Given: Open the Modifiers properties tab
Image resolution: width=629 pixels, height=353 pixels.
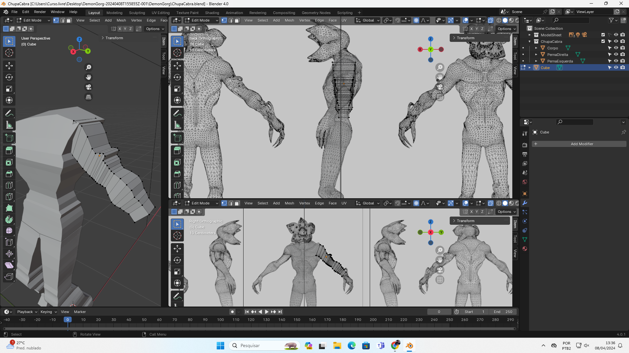Looking at the screenshot, I should 525,203.
